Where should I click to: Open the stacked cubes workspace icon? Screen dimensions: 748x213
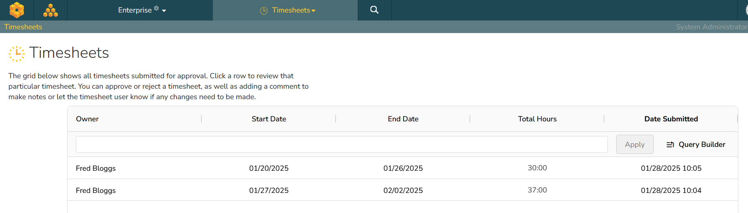(x=50, y=10)
